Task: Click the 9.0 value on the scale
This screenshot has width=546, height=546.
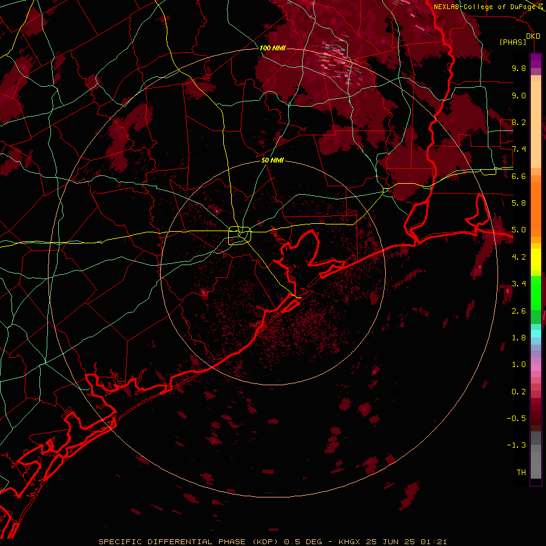Action: pos(519,95)
